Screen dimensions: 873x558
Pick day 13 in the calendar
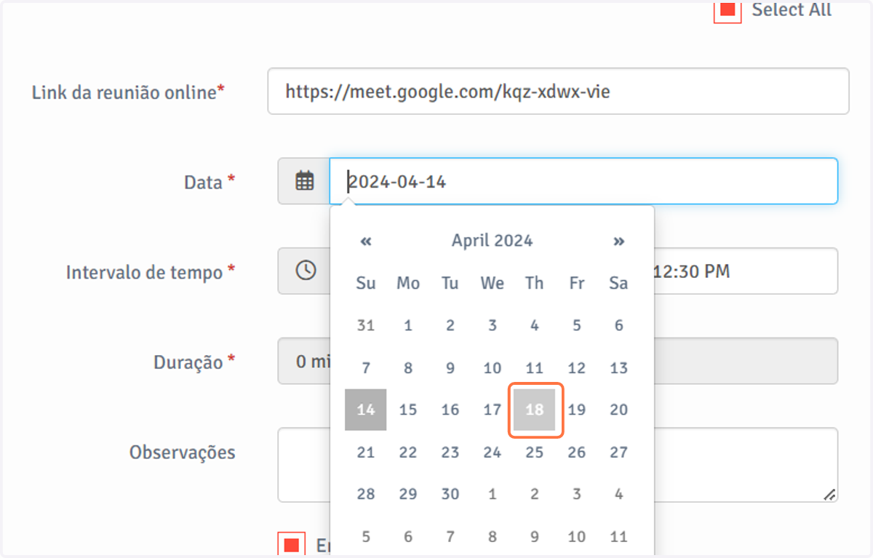coord(619,367)
